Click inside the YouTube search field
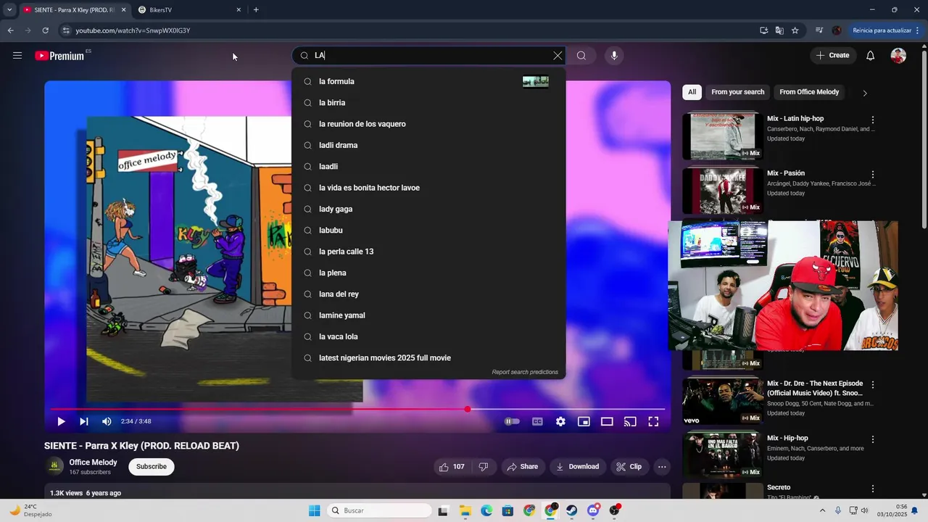This screenshot has width=928, height=522. 428,56
